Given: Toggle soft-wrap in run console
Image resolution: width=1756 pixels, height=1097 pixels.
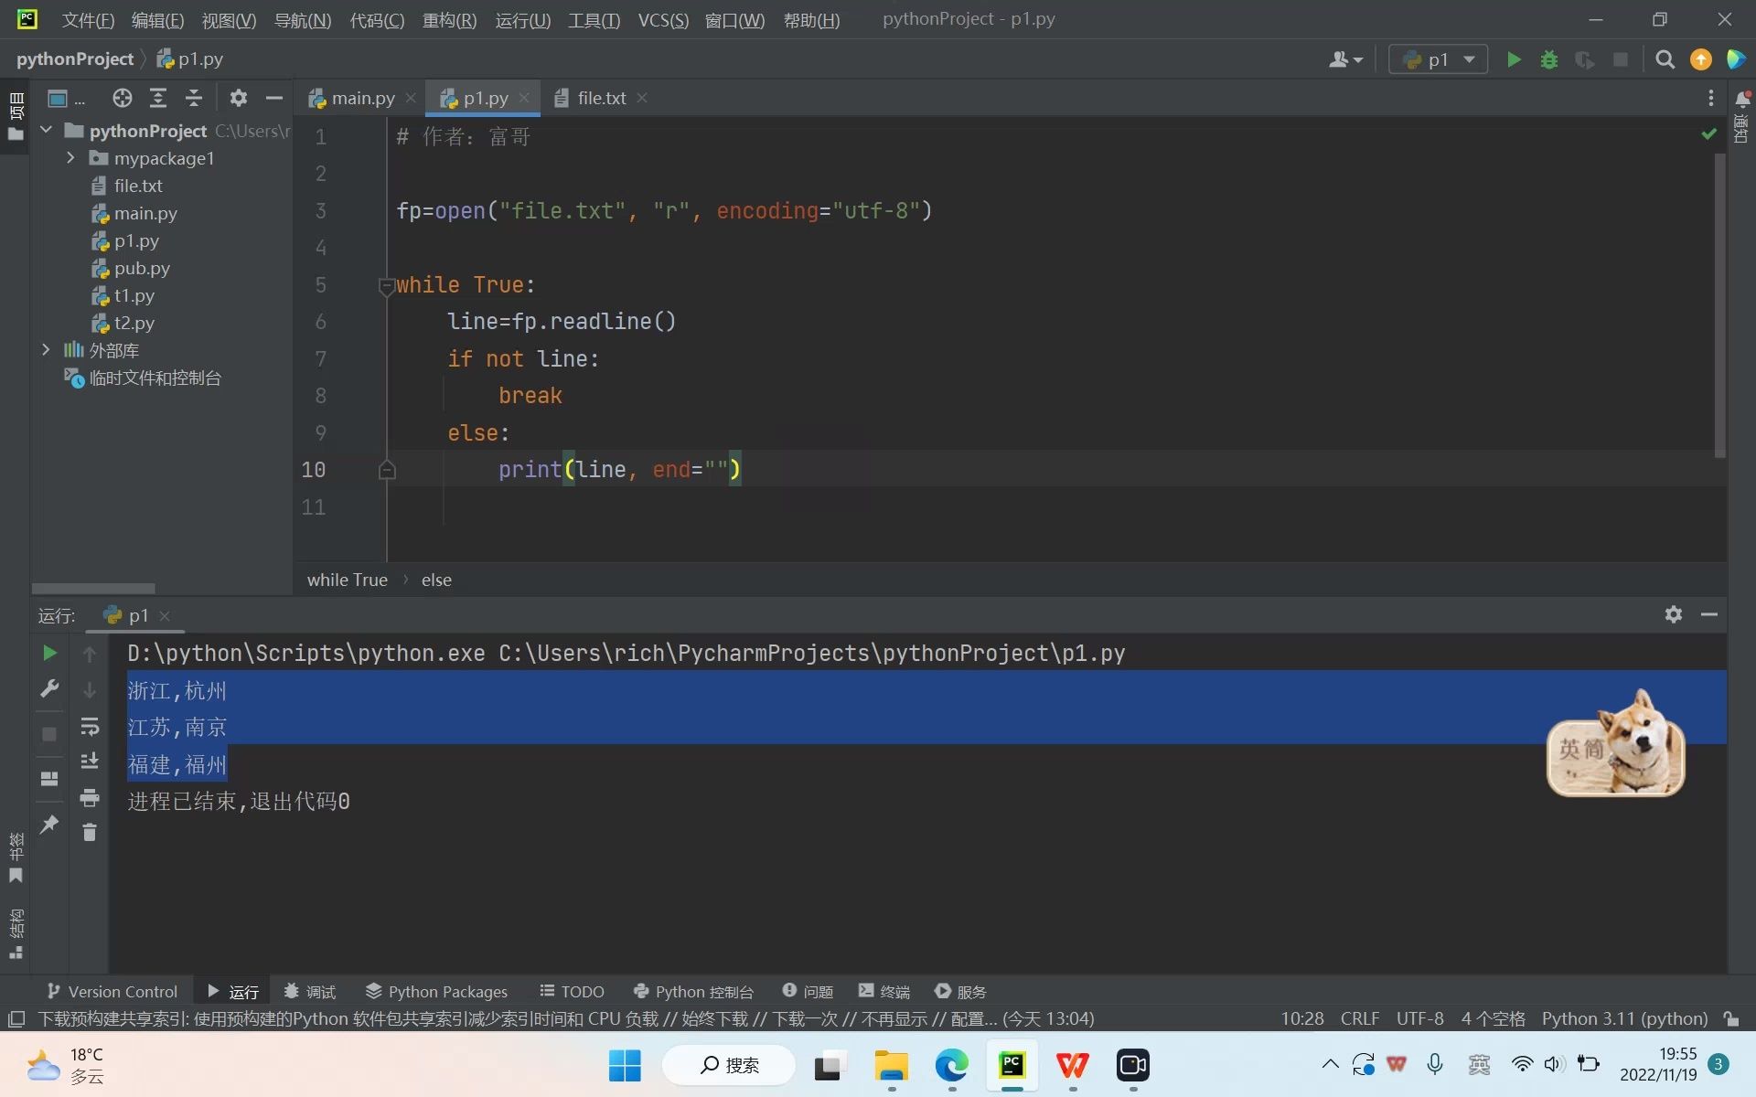Looking at the screenshot, I should pos(89,727).
